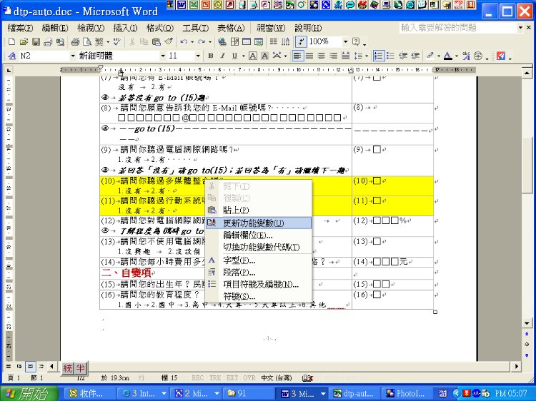
Task: Open 項目符號及編號(N)... from the context menu
Action: pos(259,284)
